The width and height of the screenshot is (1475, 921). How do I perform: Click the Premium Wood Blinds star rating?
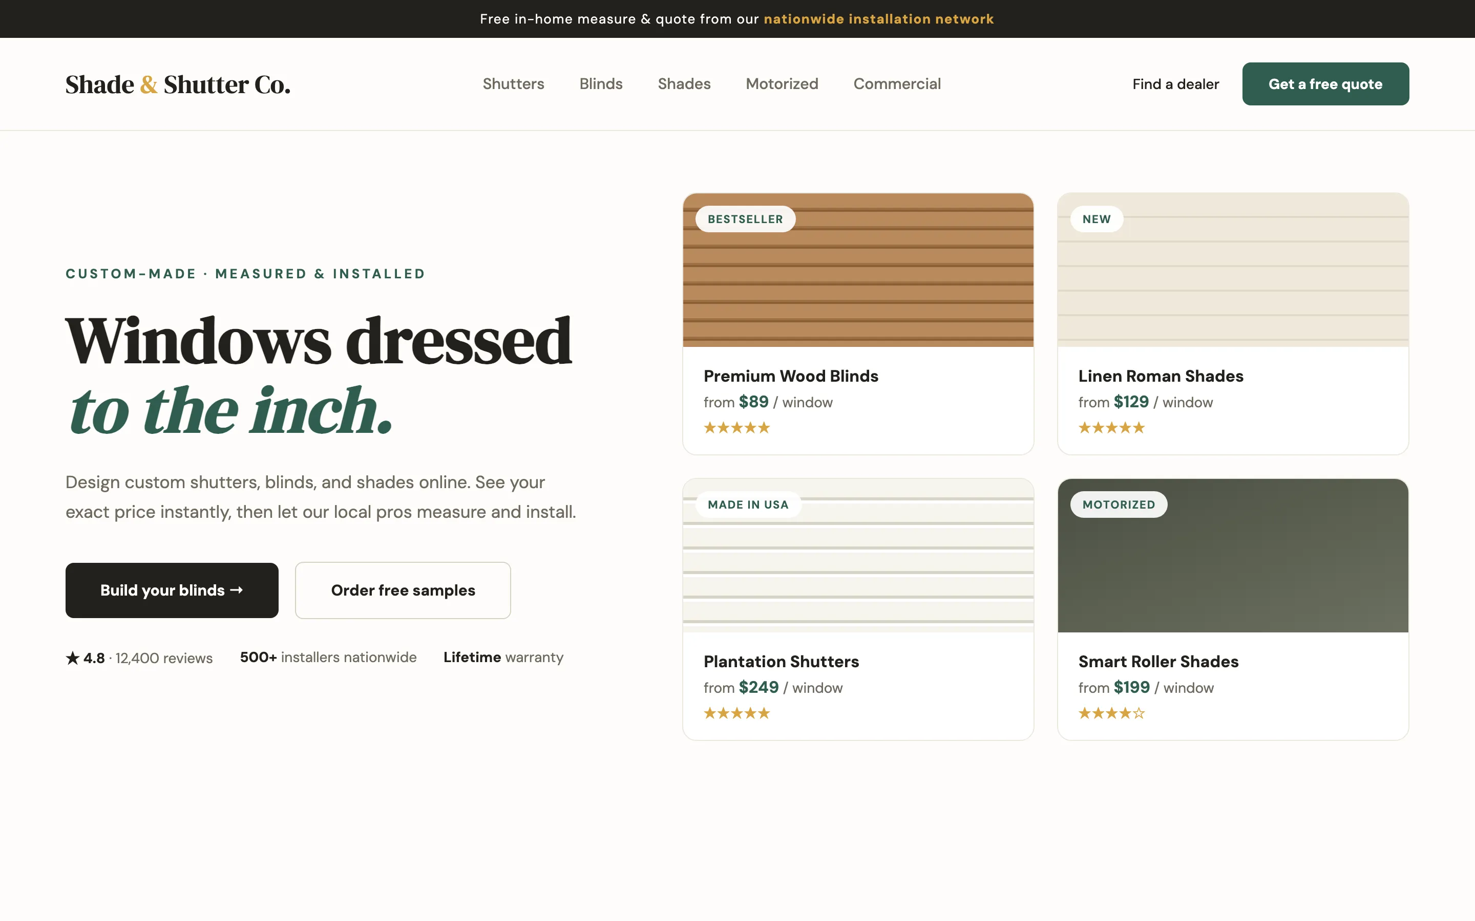pos(737,428)
